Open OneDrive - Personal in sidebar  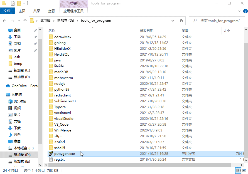(x=22, y=86)
